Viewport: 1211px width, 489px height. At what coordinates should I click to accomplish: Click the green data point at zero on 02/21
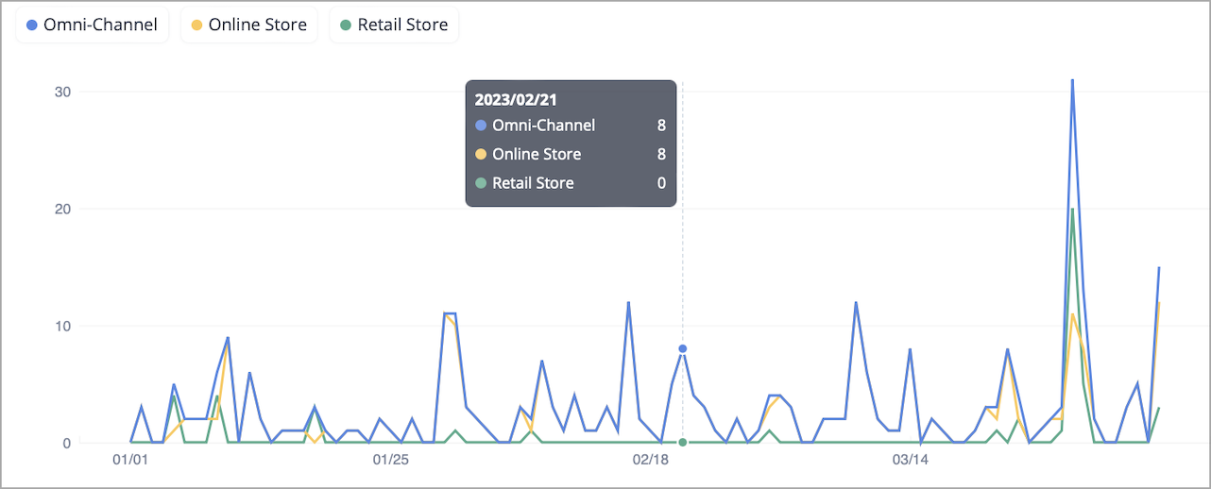(683, 442)
